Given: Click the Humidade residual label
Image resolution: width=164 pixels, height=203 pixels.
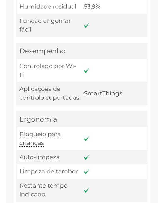Looking at the screenshot, I should pos(48,7).
